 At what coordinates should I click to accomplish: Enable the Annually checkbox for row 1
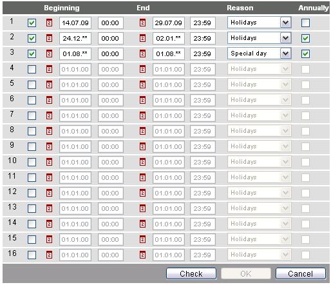[x=305, y=23]
